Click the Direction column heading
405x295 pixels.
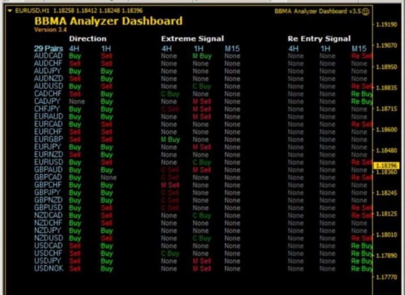[x=88, y=38]
